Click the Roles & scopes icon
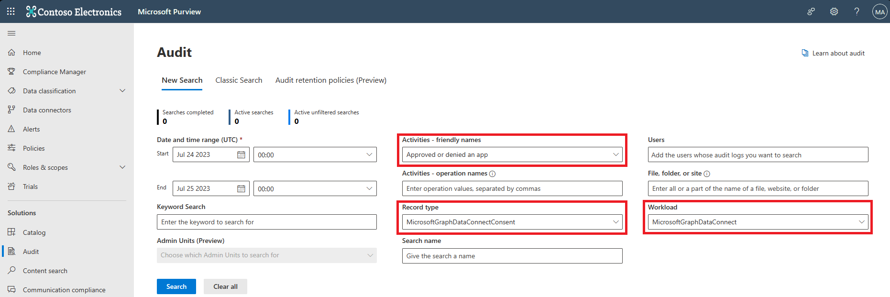The width and height of the screenshot is (890, 297). 11,167
